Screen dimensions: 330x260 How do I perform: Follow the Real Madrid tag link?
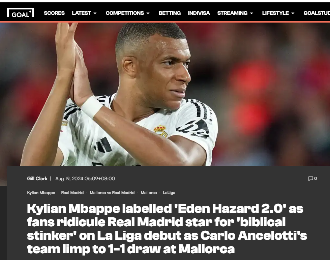[72, 193]
